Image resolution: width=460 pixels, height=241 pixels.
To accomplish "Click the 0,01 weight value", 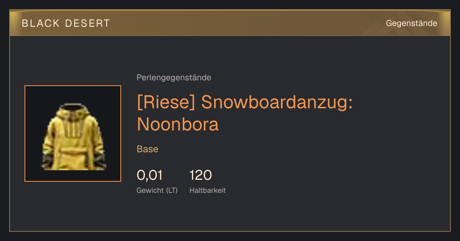I will (x=149, y=175).
